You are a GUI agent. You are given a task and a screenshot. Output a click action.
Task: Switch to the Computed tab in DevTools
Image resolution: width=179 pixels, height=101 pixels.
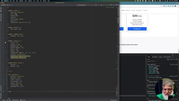155,57
